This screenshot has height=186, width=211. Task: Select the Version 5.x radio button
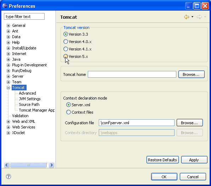point(65,56)
